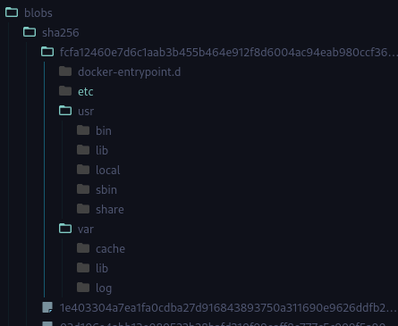Collapse the usr directory label

click(x=86, y=112)
